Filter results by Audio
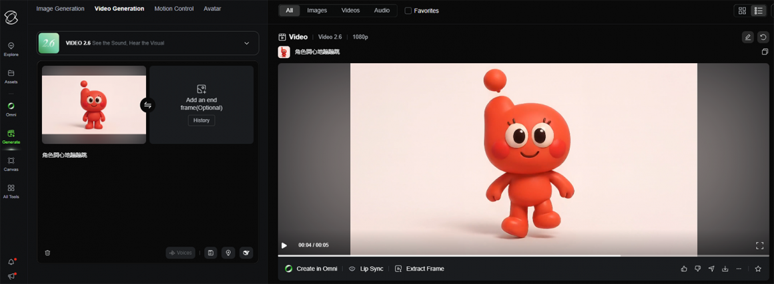 (x=382, y=11)
